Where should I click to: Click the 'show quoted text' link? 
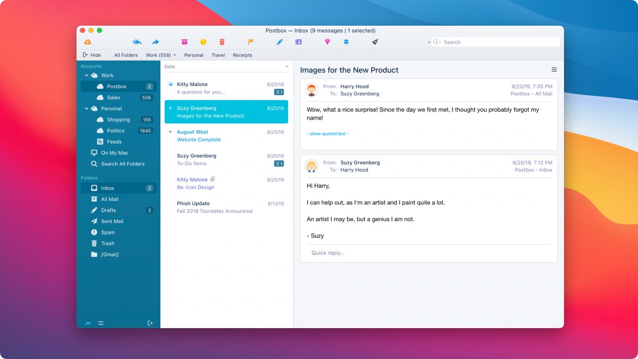pos(328,133)
